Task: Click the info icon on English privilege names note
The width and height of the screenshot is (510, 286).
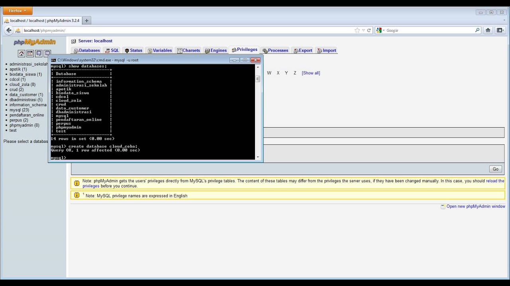Action: [x=77, y=195]
